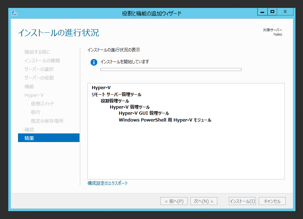Select the 結果 step in sidebar
The image size is (303, 219).
49,138
